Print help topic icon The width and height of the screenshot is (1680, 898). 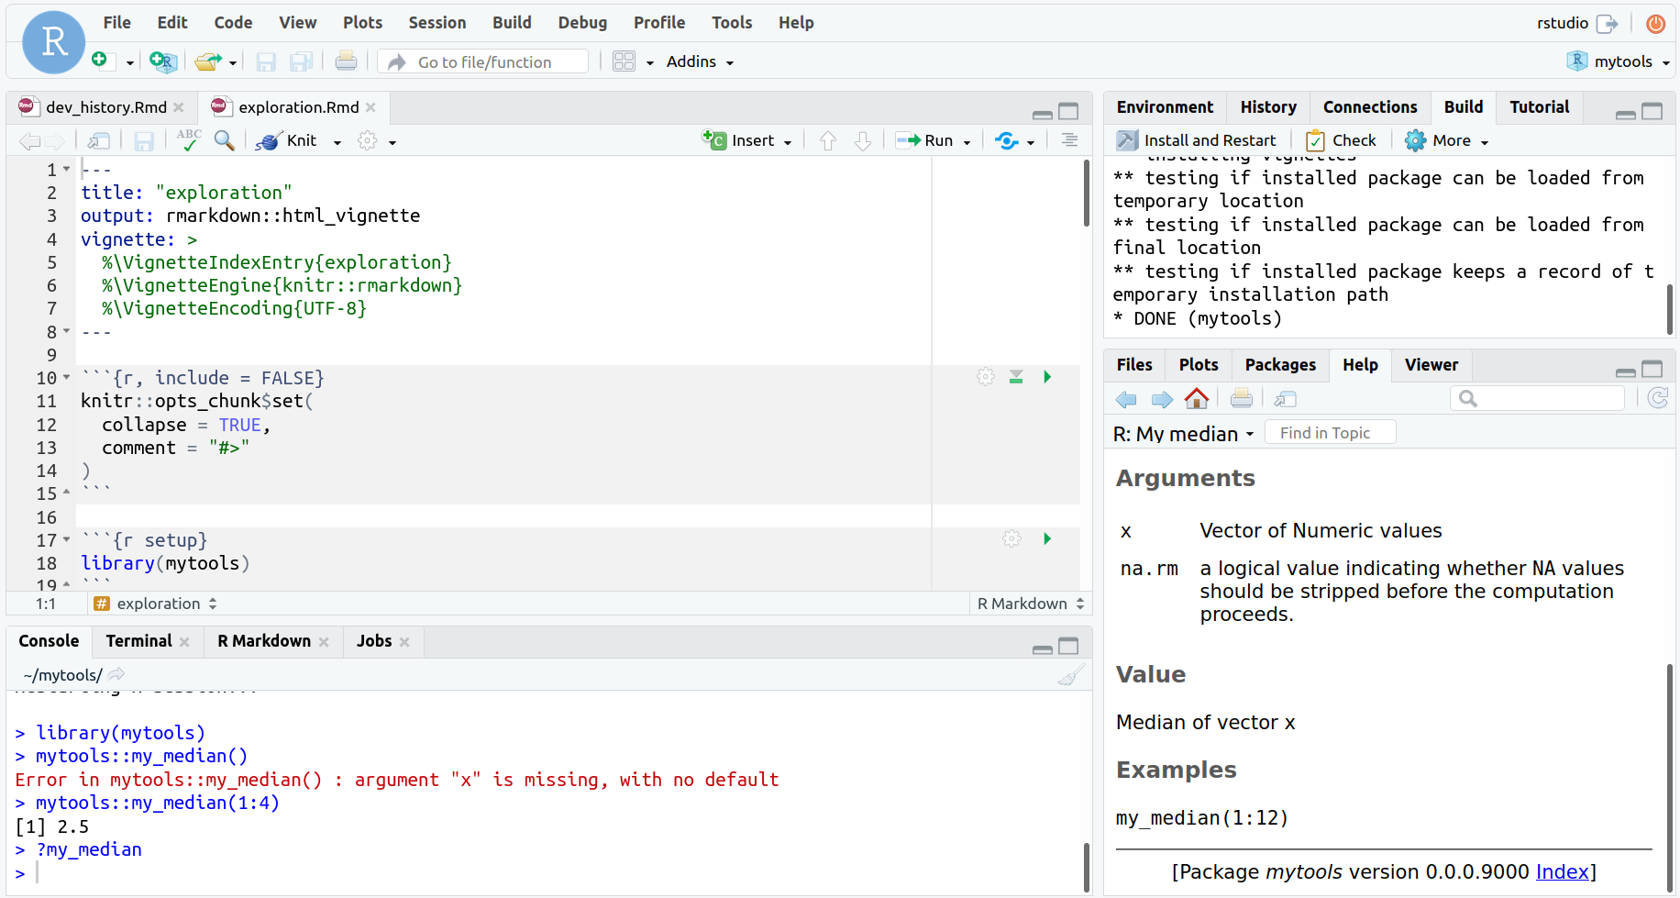(1242, 398)
